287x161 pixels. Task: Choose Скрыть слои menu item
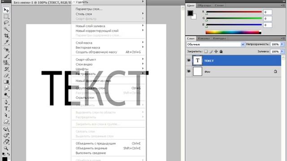point(109,97)
